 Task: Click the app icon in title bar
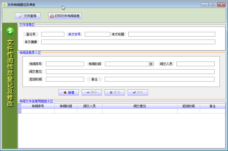5,5
